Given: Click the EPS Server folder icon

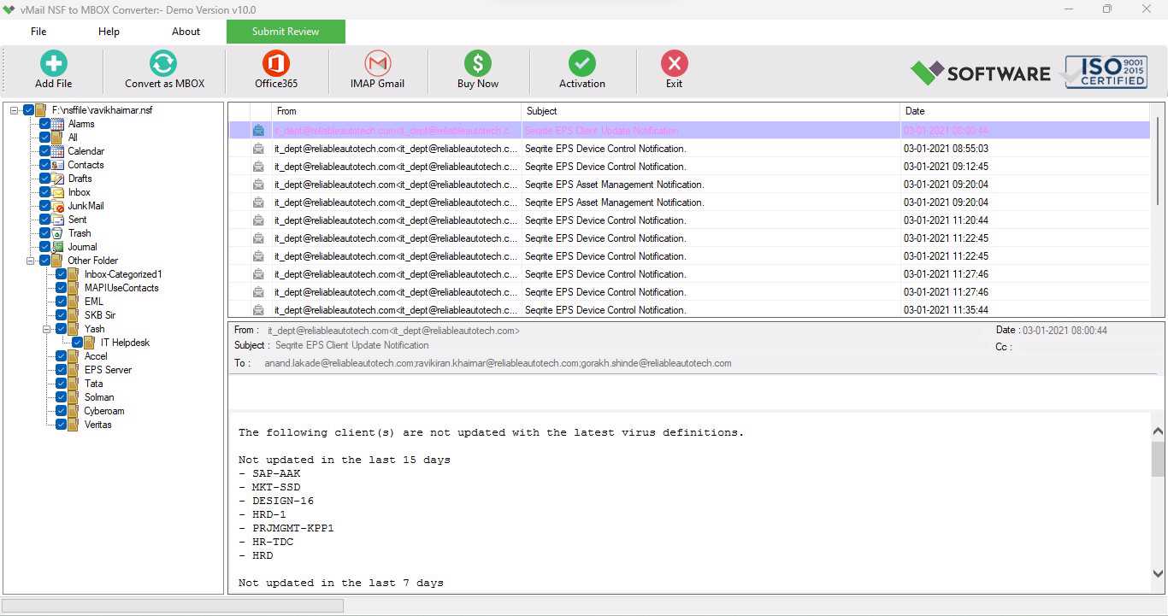Looking at the screenshot, I should (74, 370).
